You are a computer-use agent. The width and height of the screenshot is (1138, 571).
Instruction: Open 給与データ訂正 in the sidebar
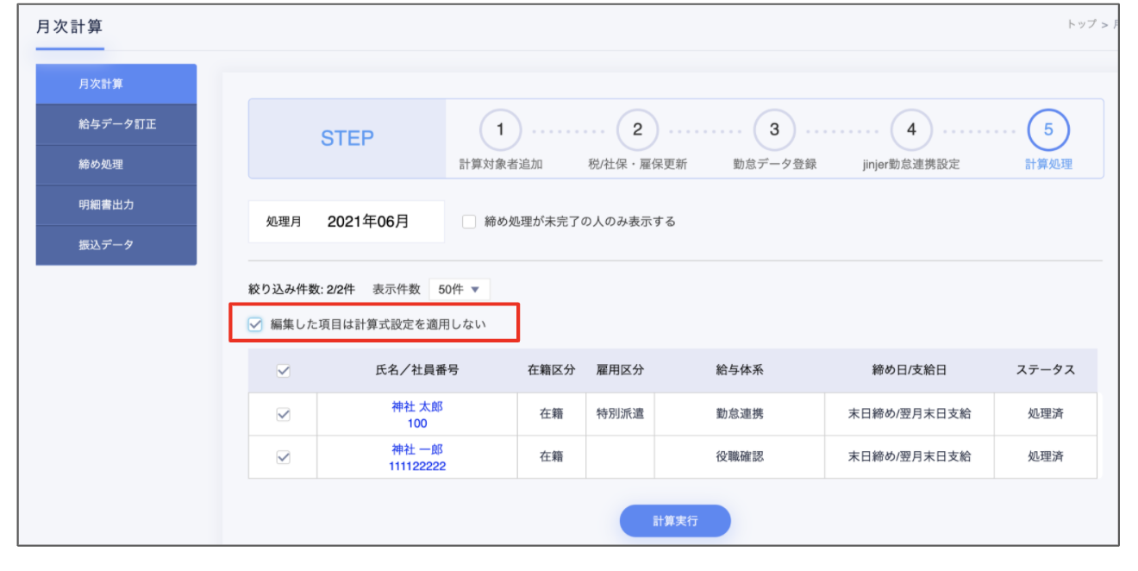pyautogui.click(x=116, y=124)
